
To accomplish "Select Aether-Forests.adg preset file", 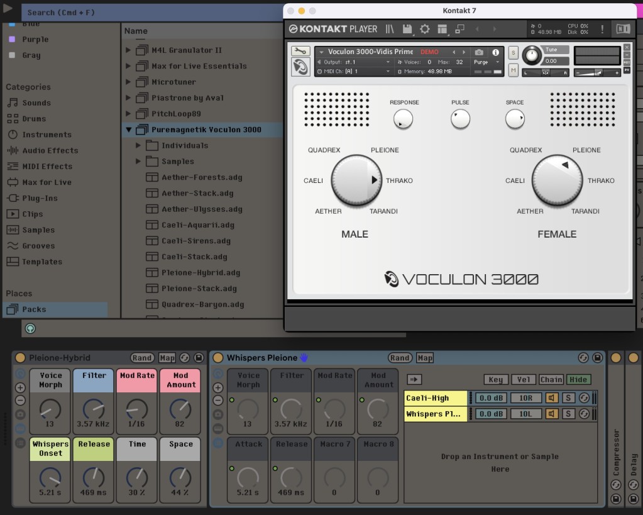I will pyautogui.click(x=201, y=177).
